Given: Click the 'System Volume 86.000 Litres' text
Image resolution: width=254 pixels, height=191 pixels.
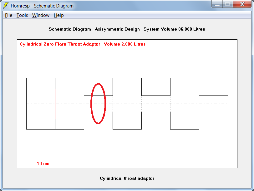Looking at the screenshot, I should point(174,29).
